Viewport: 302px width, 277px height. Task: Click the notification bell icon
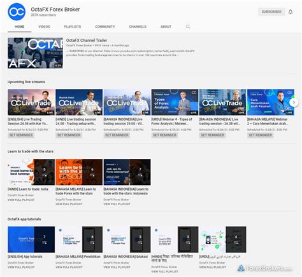[x=291, y=12]
